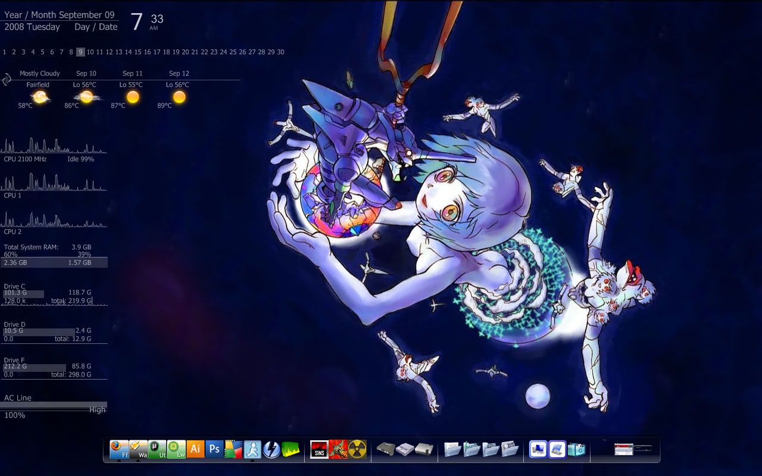This screenshot has width=762, height=476.
Task: Open the dock folder with disc media
Action: point(510,449)
